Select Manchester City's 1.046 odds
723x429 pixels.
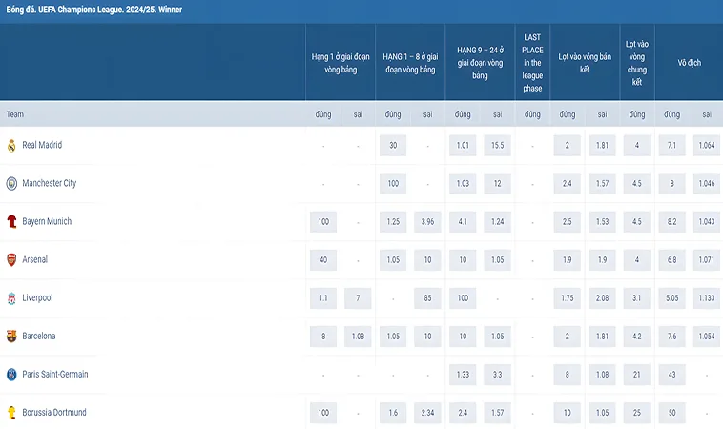coord(707,184)
